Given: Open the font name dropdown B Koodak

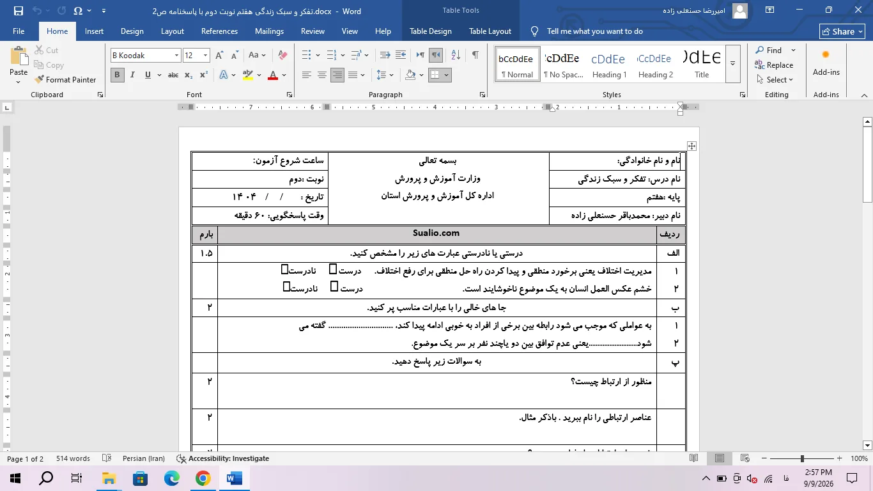Looking at the screenshot, I should click(176, 56).
